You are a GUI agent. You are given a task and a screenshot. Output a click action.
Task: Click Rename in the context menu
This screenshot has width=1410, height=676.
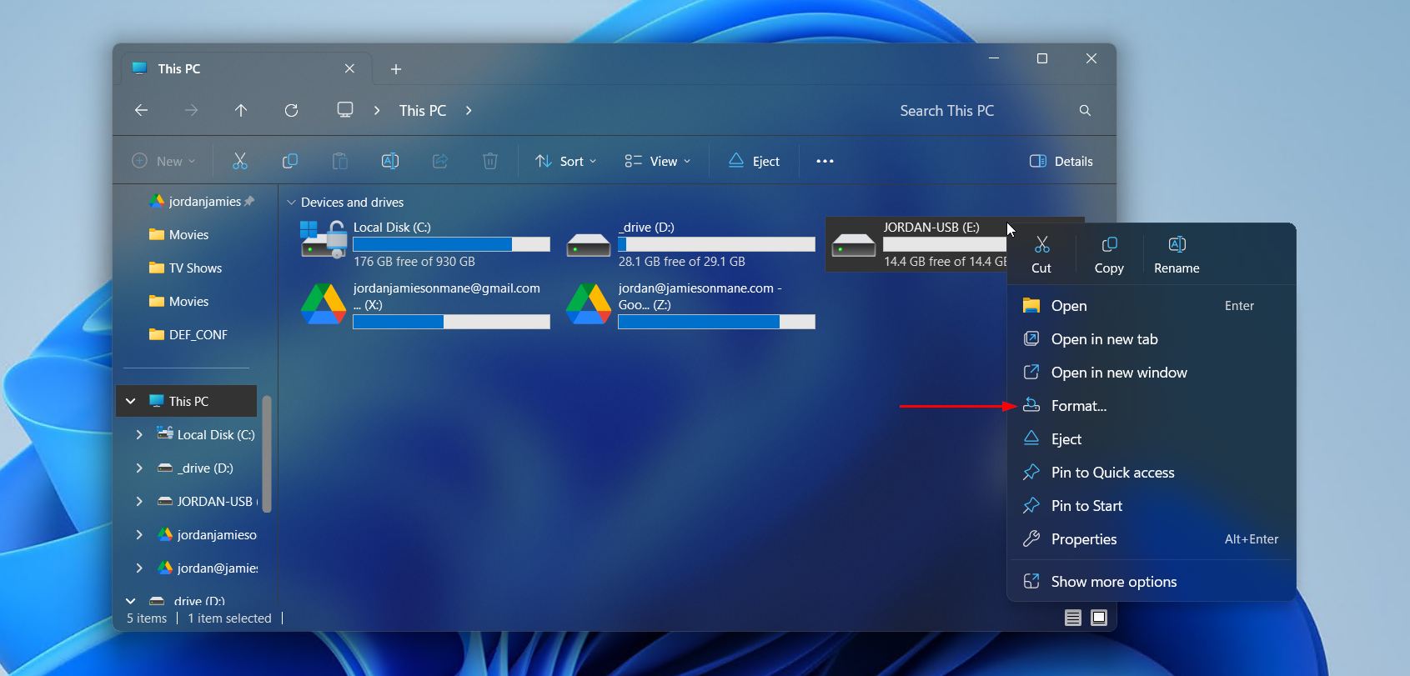click(x=1177, y=254)
